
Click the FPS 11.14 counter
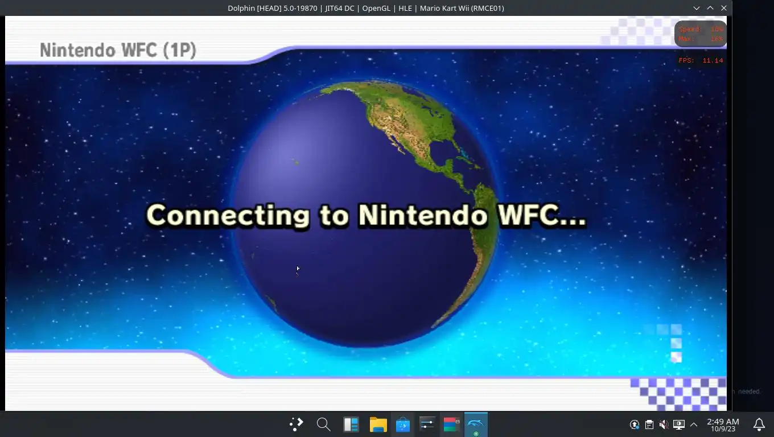701,60
